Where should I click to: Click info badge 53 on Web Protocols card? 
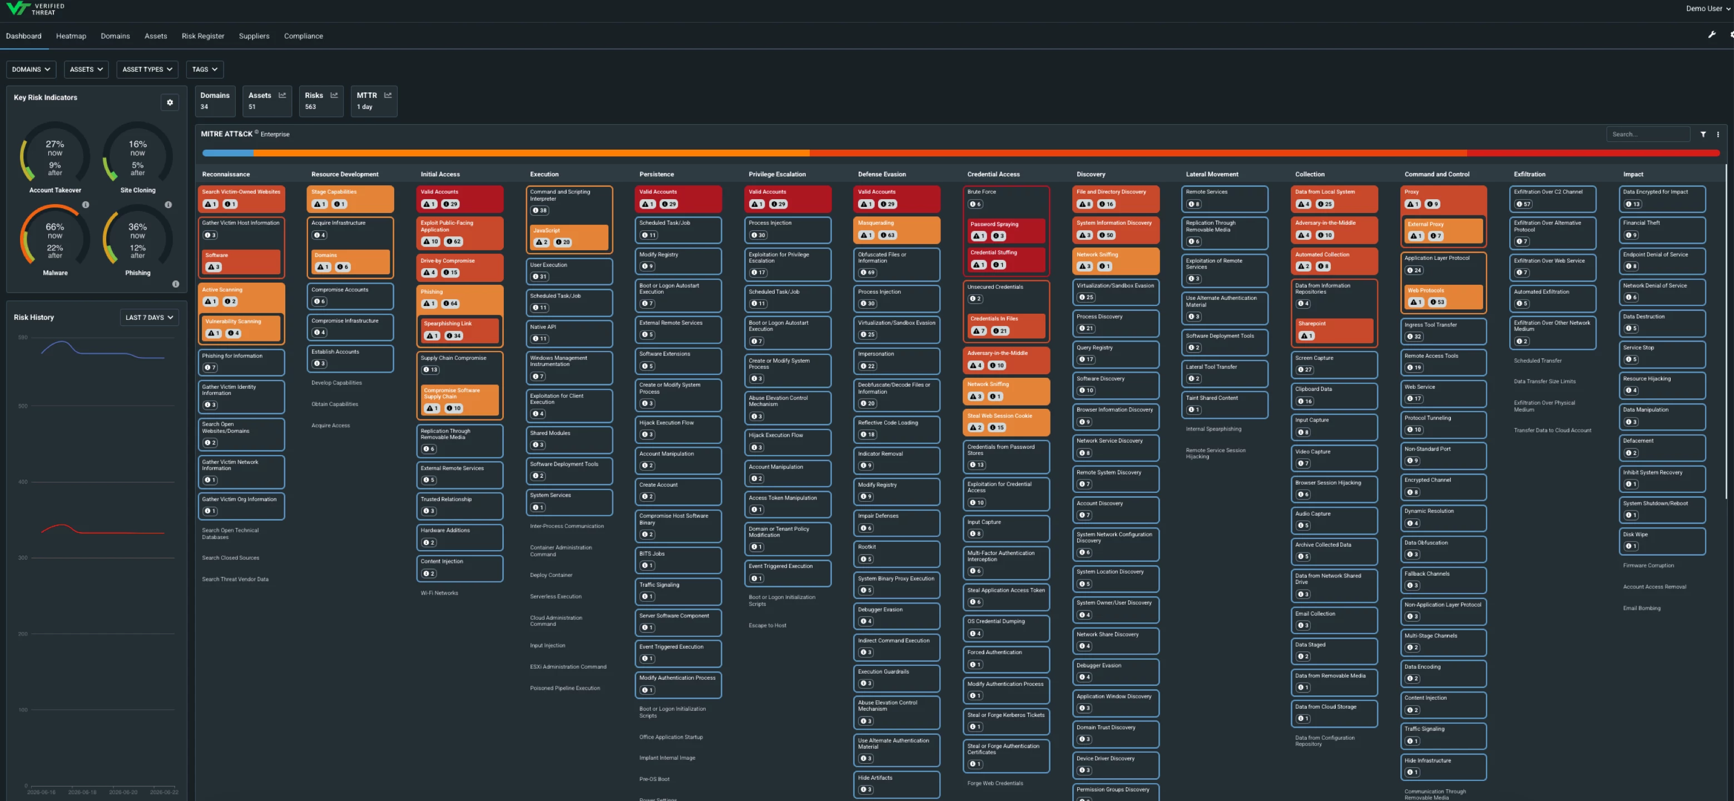(1437, 302)
